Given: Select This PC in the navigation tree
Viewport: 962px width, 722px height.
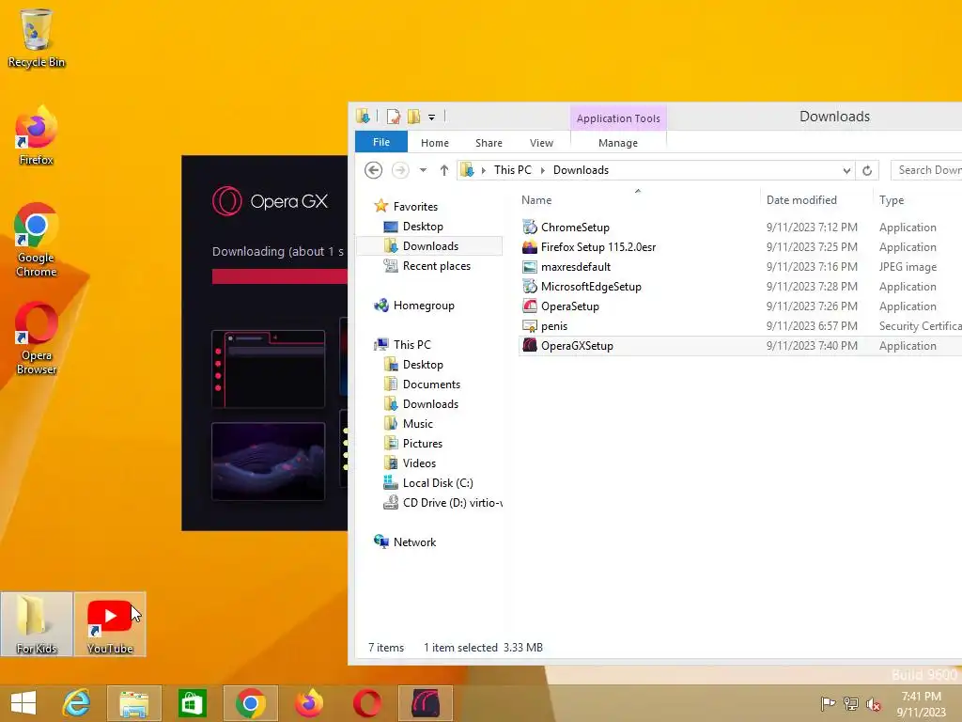Looking at the screenshot, I should [411, 344].
